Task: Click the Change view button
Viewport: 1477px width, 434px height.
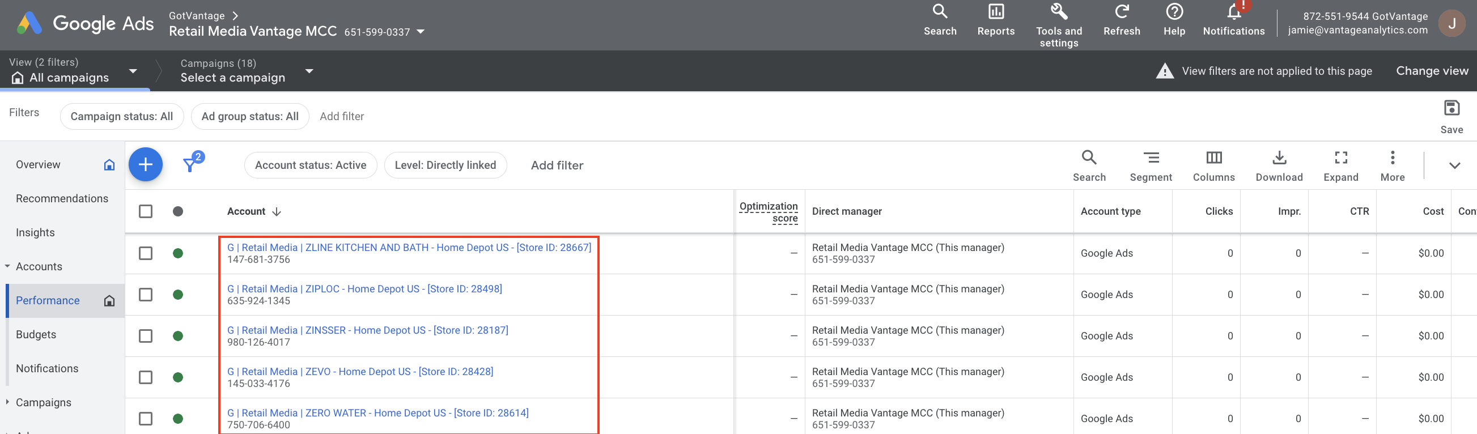Action: point(1432,71)
